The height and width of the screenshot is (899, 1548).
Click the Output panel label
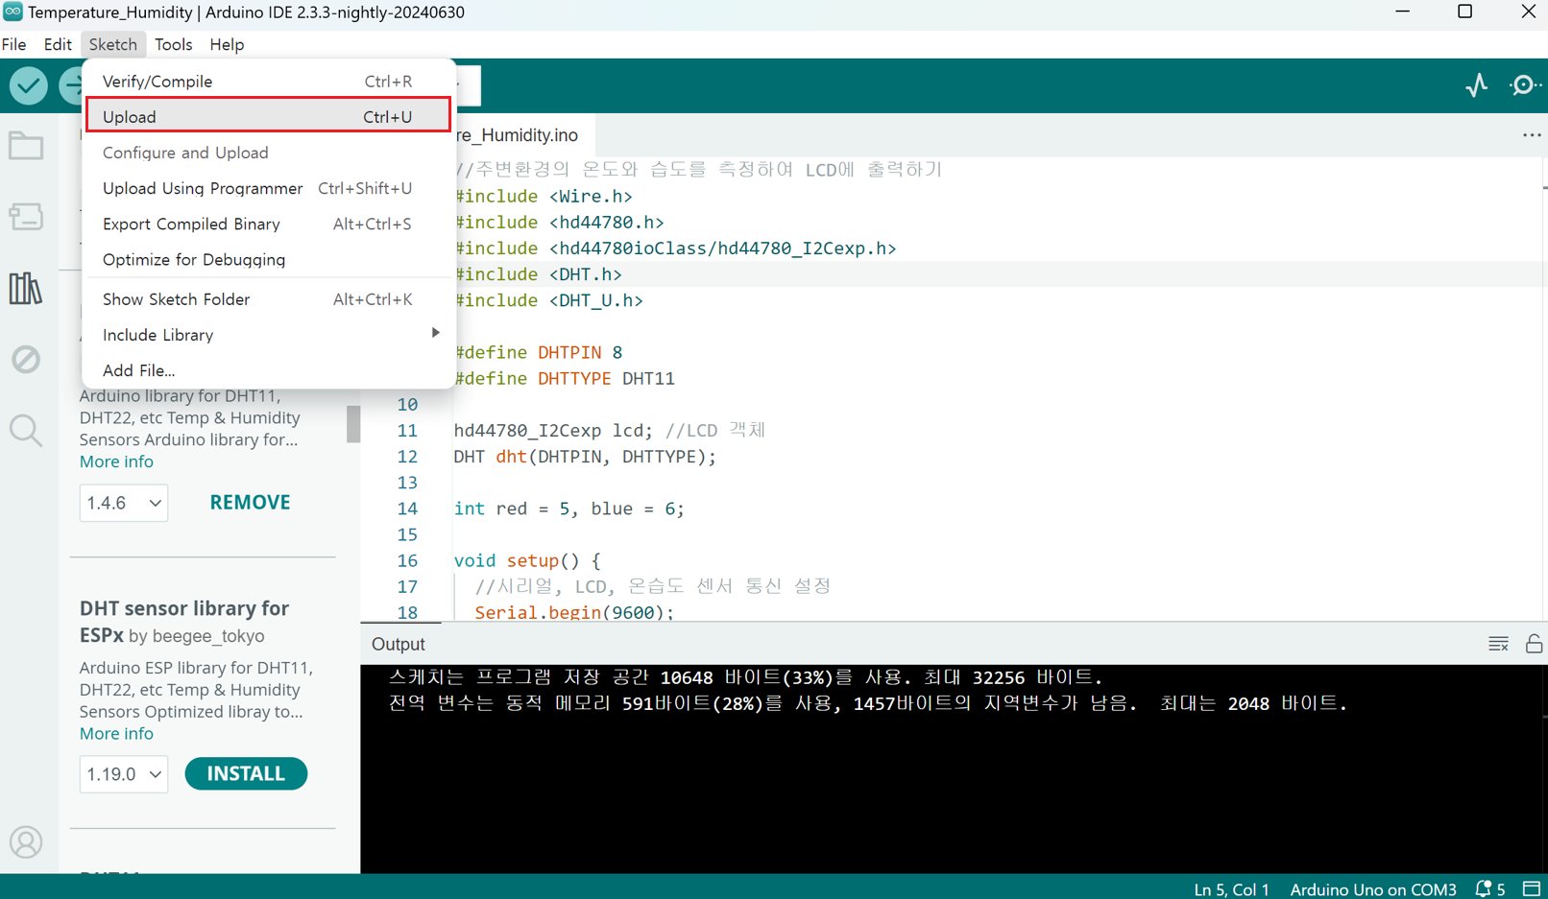click(398, 644)
